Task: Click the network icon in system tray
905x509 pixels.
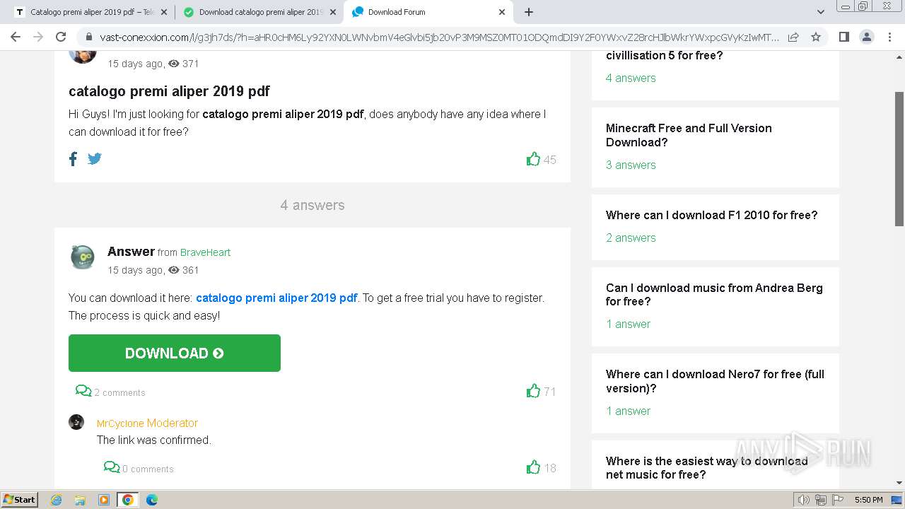Action: 821,500
